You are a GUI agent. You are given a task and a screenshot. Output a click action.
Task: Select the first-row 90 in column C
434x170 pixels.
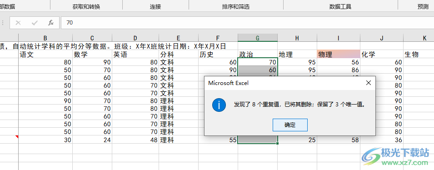point(92,62)
